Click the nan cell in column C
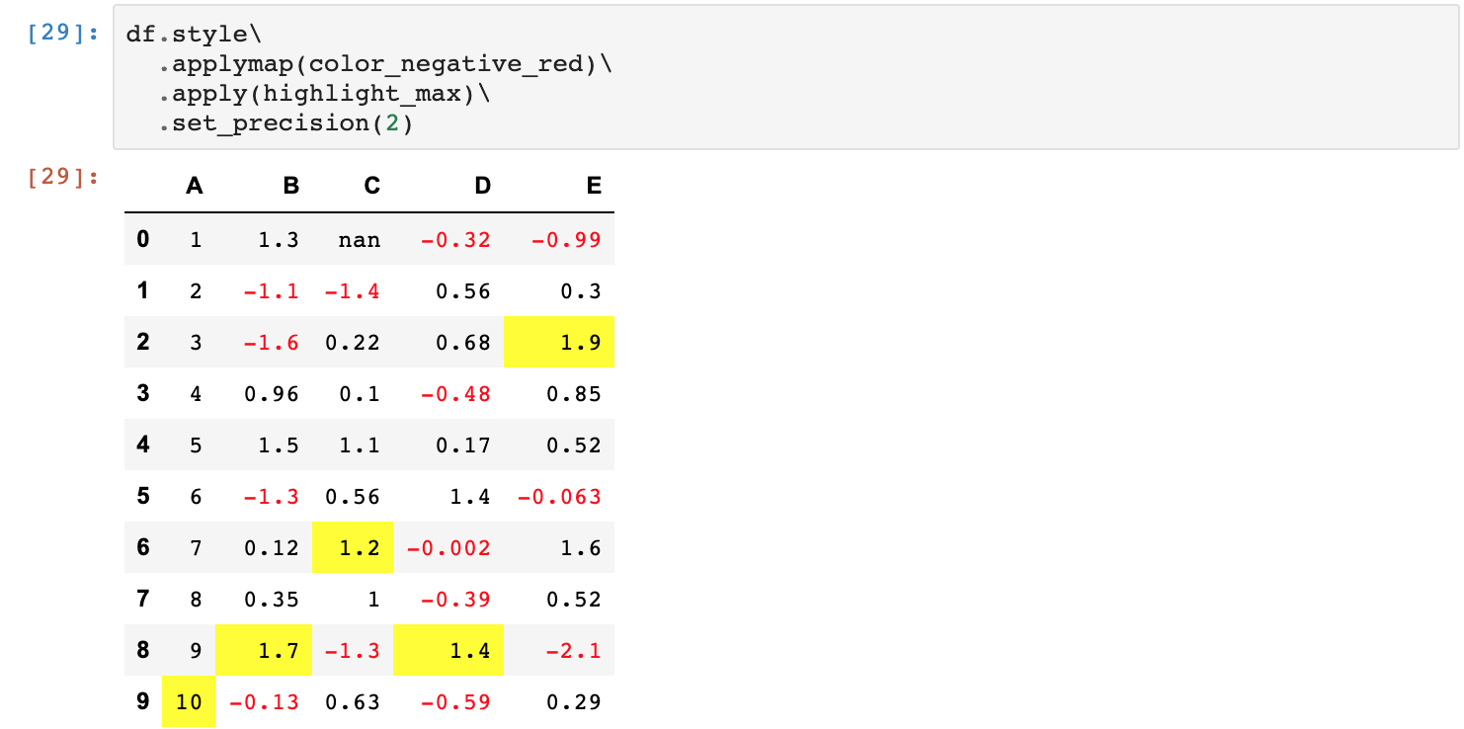 359,240
